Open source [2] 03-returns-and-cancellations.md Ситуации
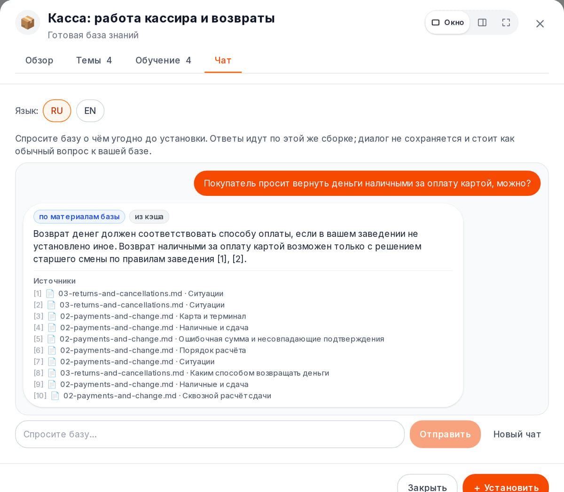This screenshot has width=564, height=492. pyautogui.click(x=129, y=305)
